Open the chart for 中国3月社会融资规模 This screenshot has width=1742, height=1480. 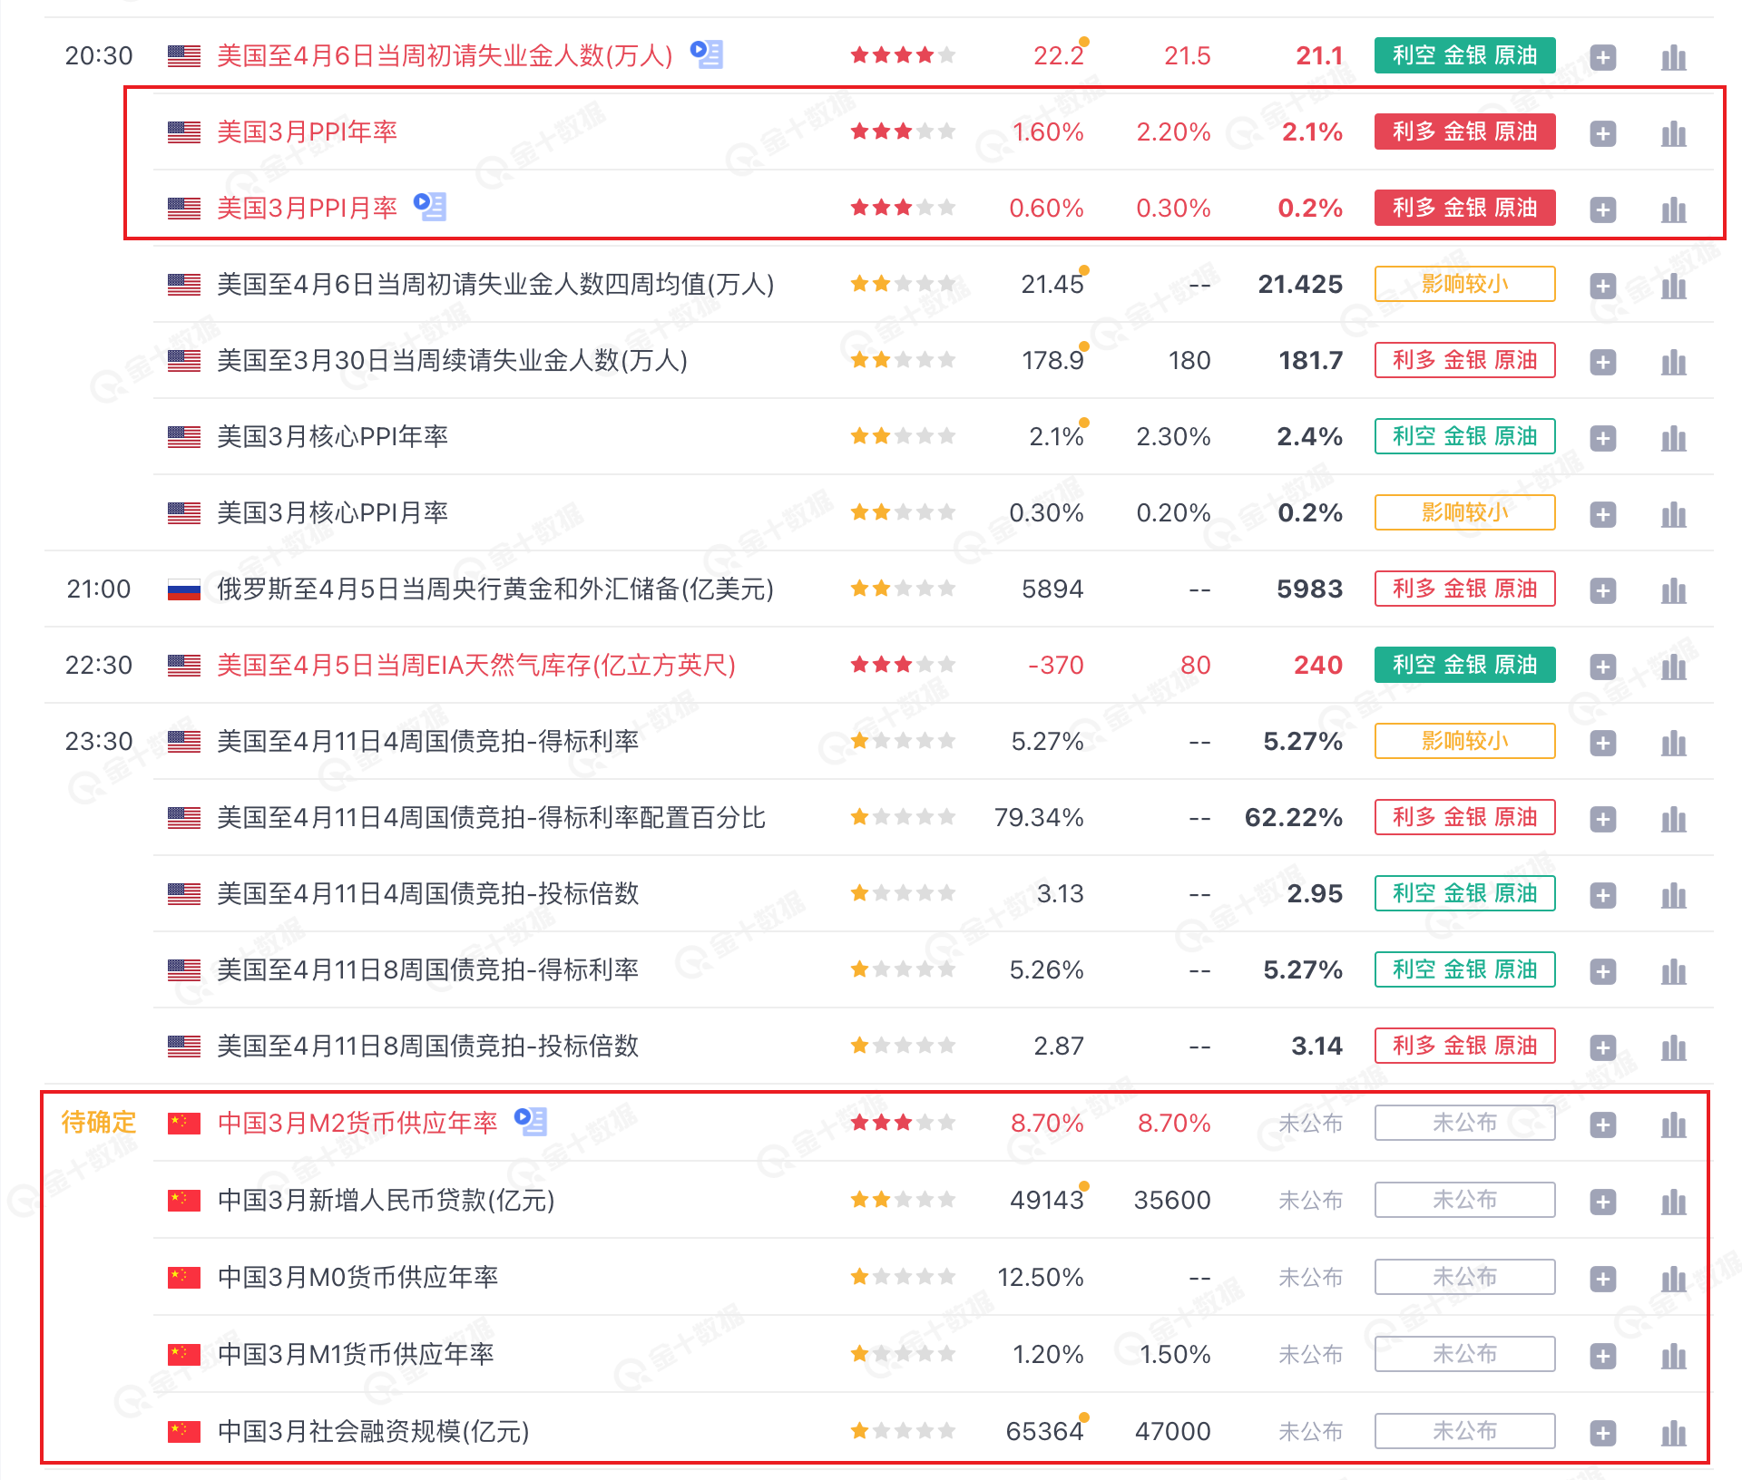click(1673, 1434)
